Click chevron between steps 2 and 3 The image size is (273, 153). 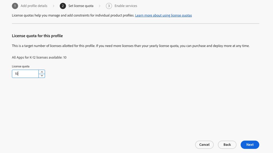100,6
